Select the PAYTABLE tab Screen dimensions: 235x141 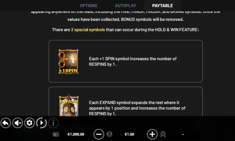tap(163, 6)
